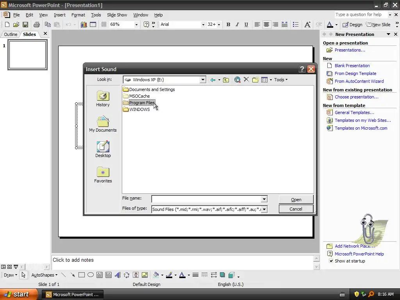The height and width of the screenshot is (300, 400).
Task: Click the Up One Level folder icon
Action: coord(226,80)
